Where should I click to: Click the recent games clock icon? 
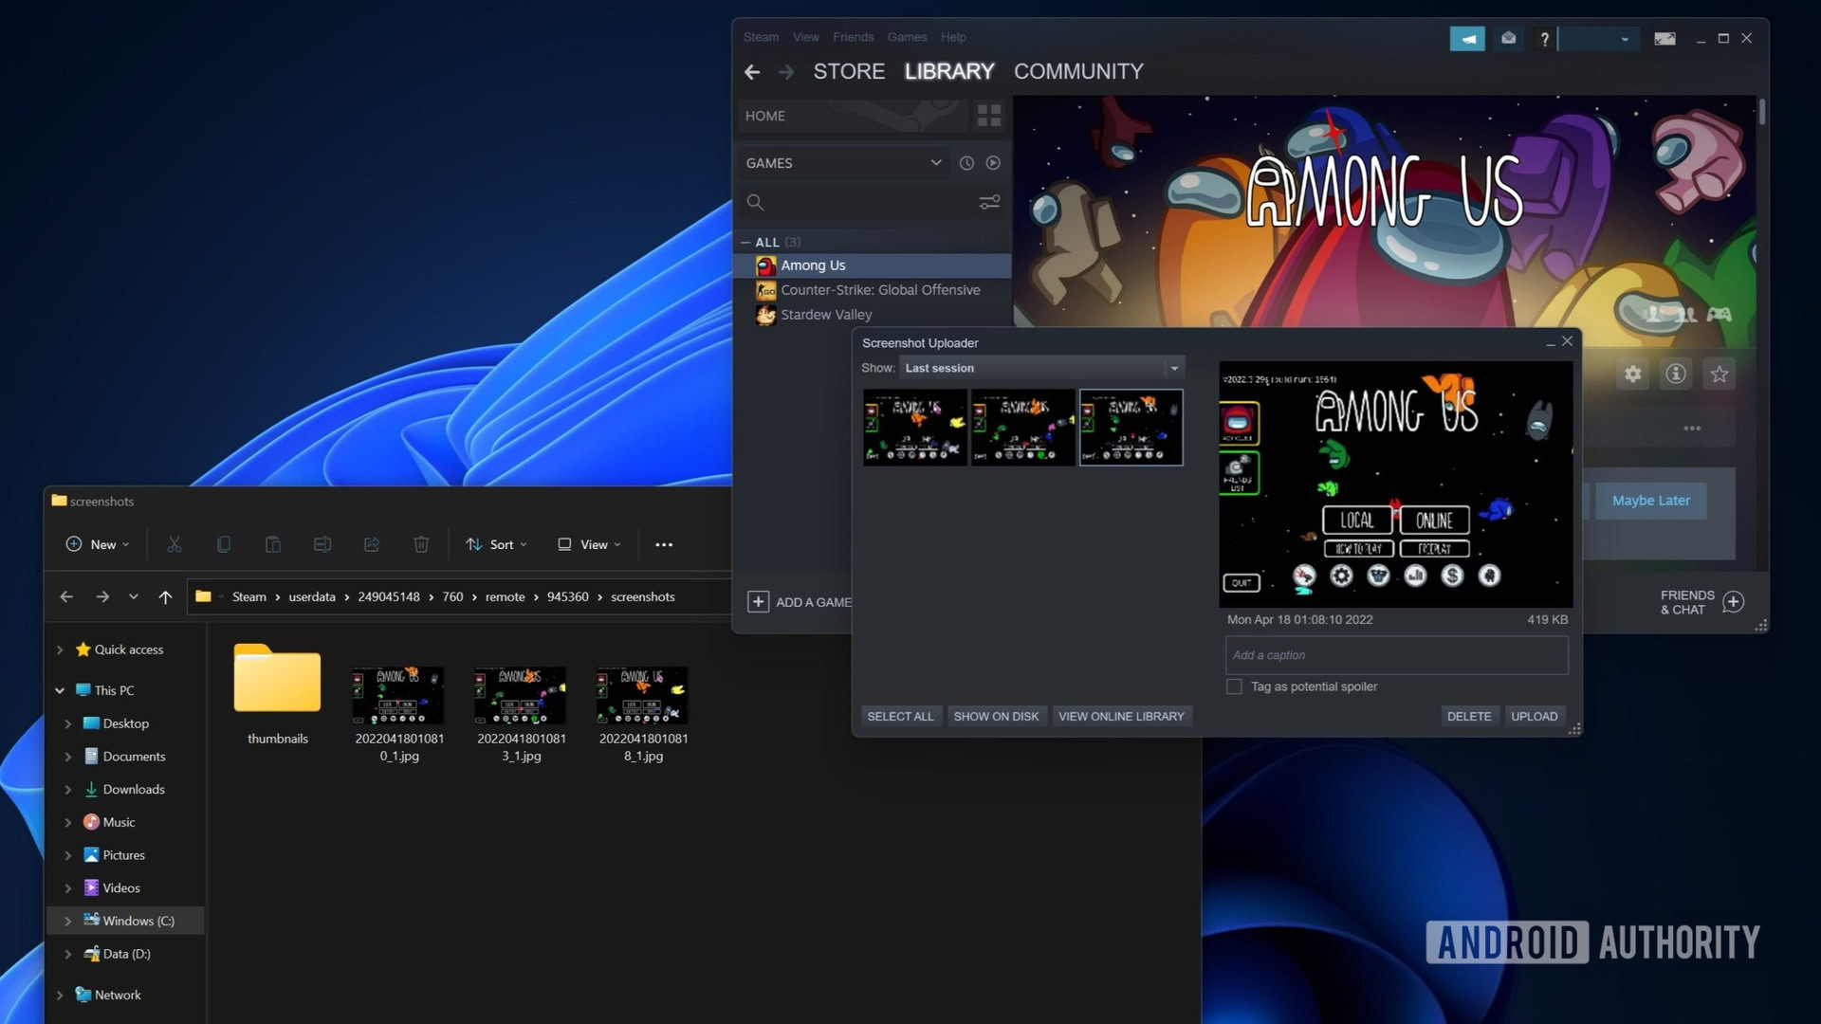[x=966, y=163]
